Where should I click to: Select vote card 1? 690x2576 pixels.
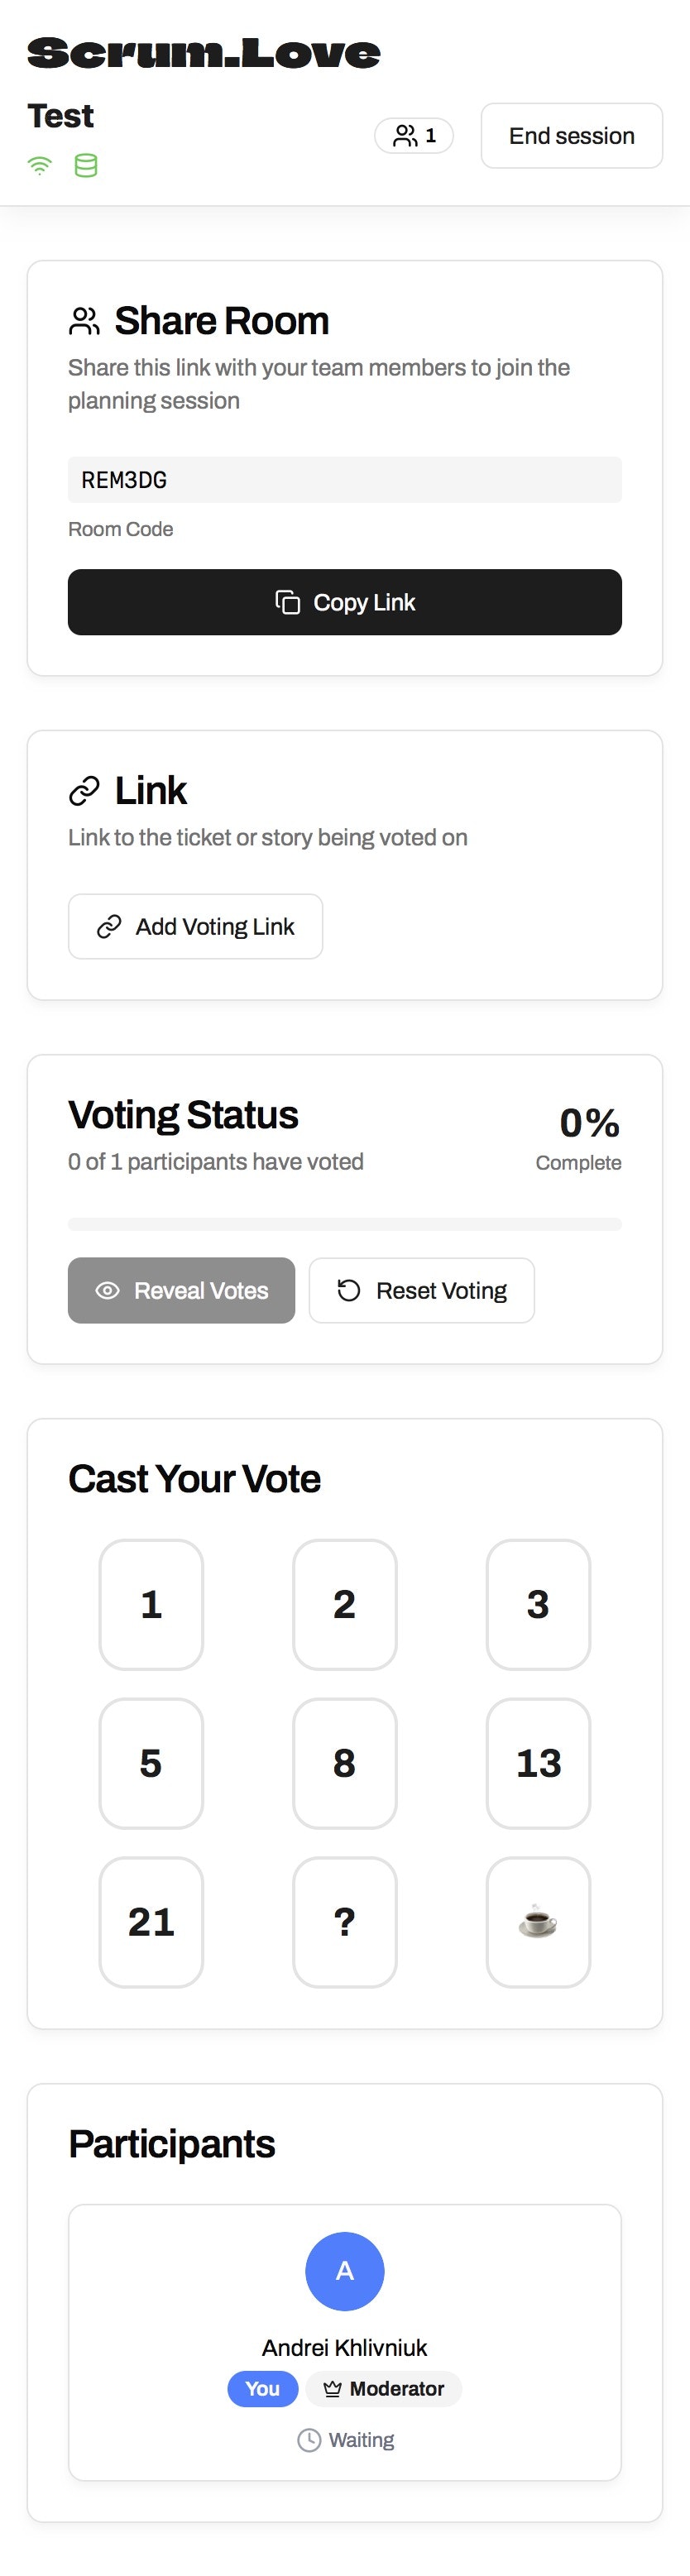[151, 1605]
